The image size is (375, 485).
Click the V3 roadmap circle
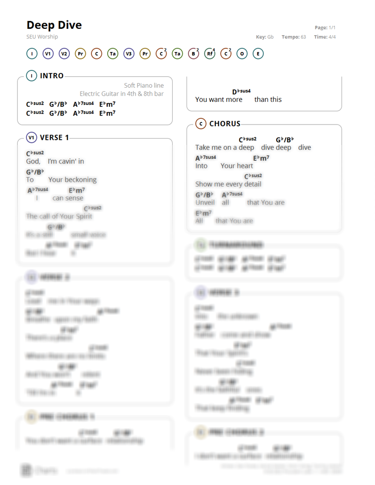(x=129, y=54)
